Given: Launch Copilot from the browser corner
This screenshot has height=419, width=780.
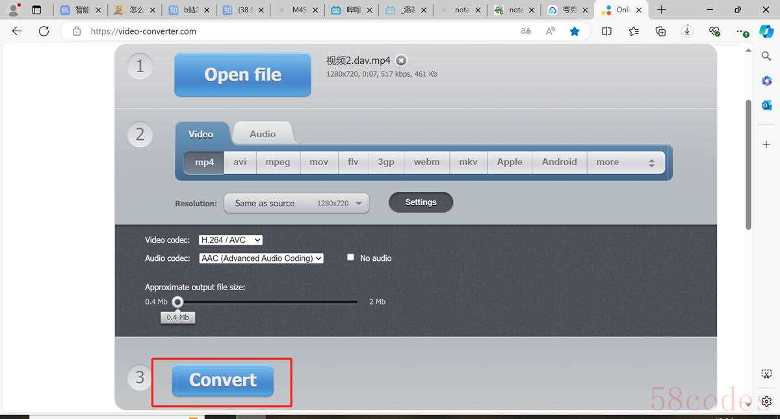Looking at the screenshot, I should pos(766,31).
